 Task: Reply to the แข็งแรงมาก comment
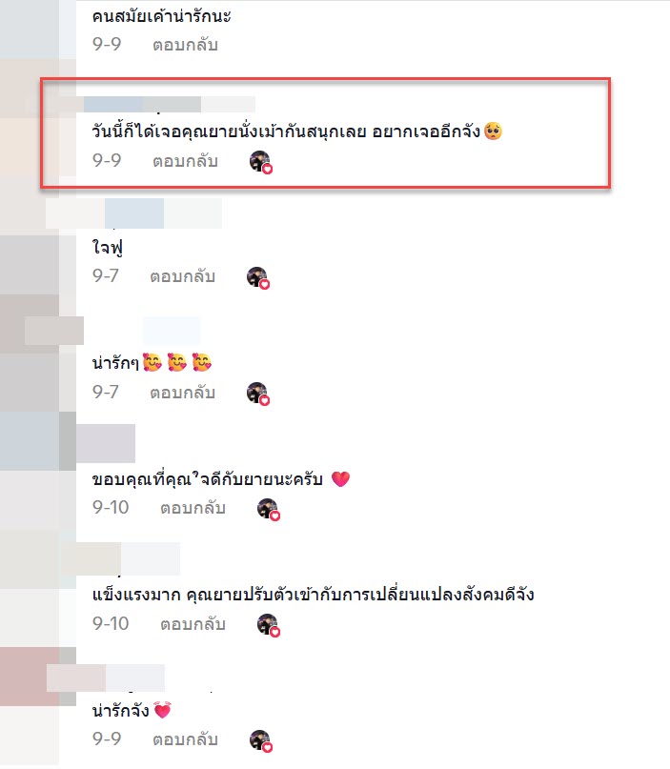pos(193,624)
